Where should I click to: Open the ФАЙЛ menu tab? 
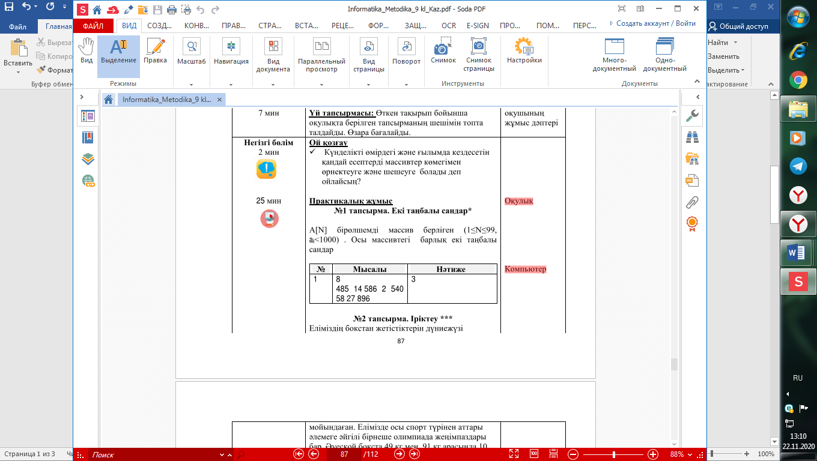[x=93, y=26]
